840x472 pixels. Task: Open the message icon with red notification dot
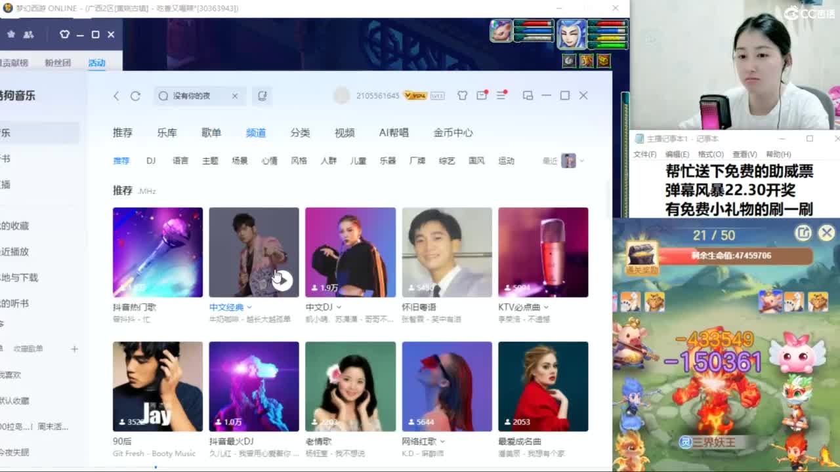coord(481,96)
